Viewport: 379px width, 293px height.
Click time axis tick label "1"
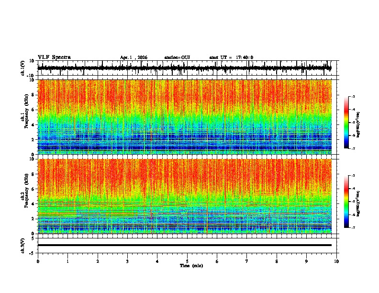point(68,261)
